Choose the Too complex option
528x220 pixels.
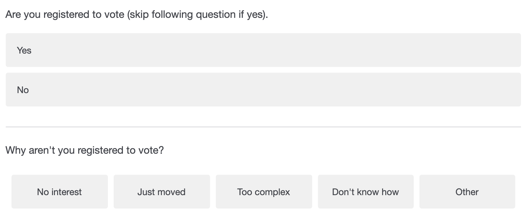coord(264,192)
